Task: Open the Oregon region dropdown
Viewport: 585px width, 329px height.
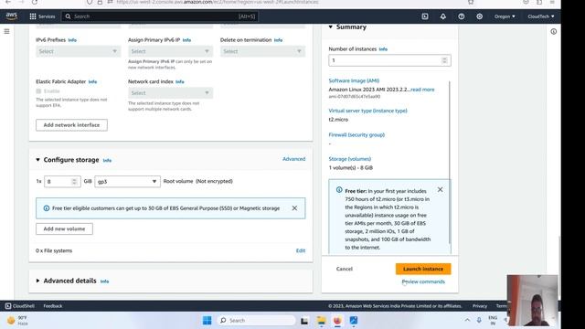Action: point(505,16)
